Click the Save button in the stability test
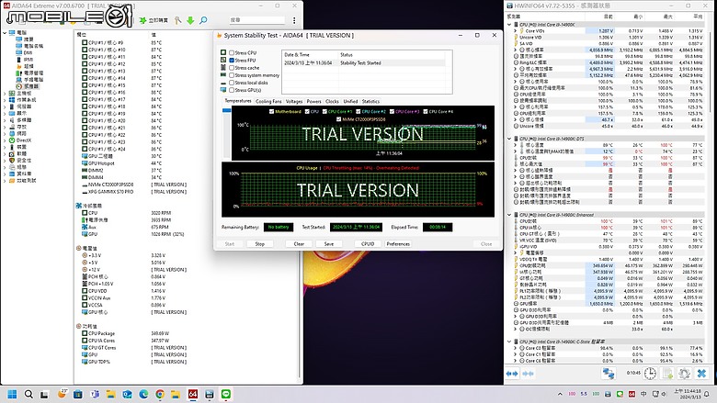The image size is (717, 403). coord(329,243)
